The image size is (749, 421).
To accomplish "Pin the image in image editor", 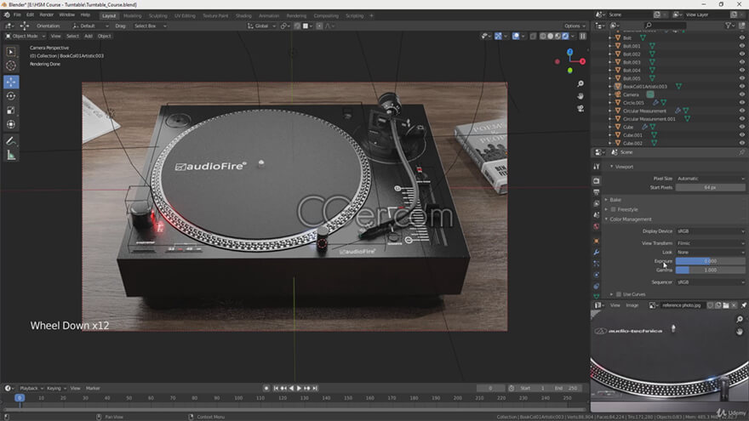I will [743, 305].
